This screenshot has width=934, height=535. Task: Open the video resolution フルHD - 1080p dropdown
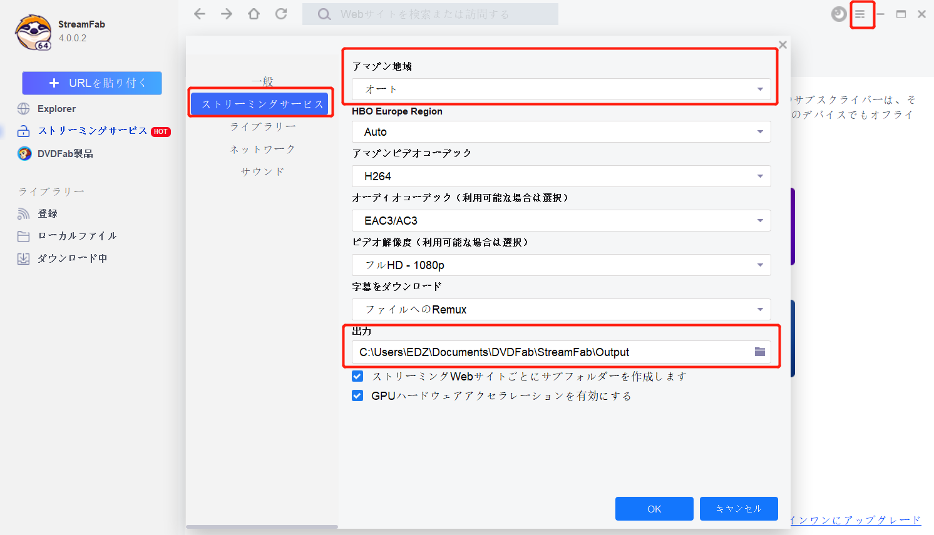click(x=561, y=265)
